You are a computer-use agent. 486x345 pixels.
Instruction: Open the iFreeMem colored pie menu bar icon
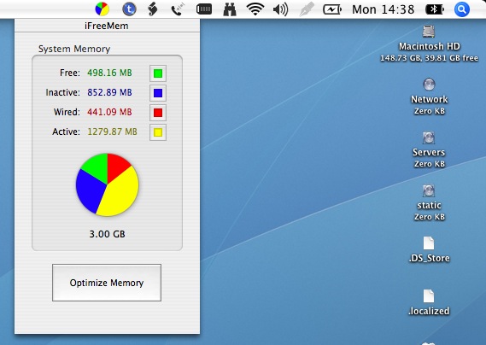pyautogui.click(x=102, y=9)
